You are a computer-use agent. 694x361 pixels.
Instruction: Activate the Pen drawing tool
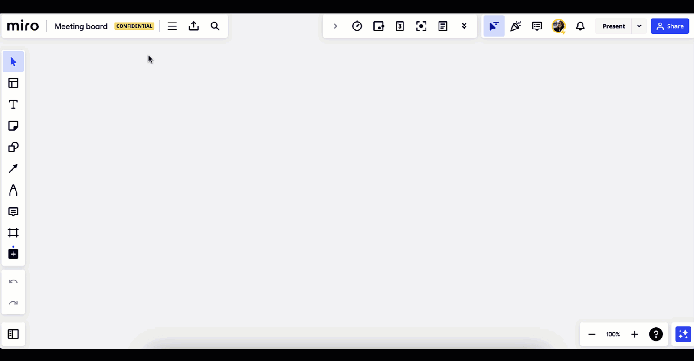click(x=13, y=190)
